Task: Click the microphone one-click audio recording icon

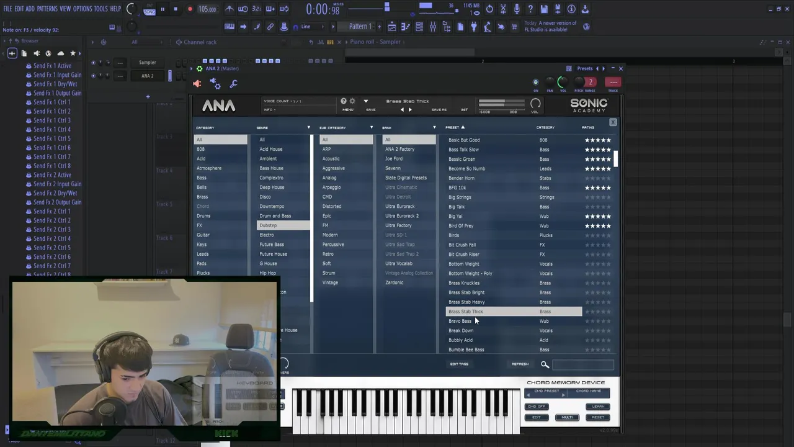Action: coord(517,9)
